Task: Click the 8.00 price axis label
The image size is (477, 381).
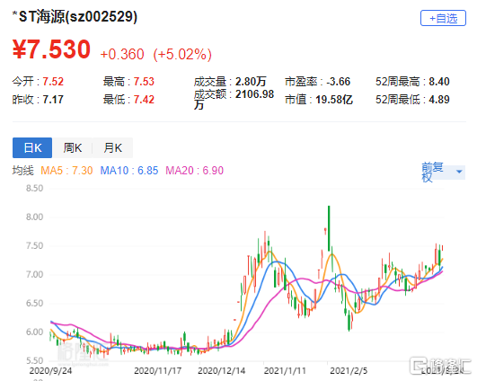Action: point(34,217)
